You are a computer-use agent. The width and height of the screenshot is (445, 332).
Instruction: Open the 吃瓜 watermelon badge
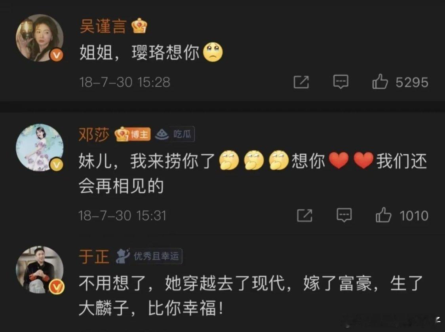pos(175,134)
